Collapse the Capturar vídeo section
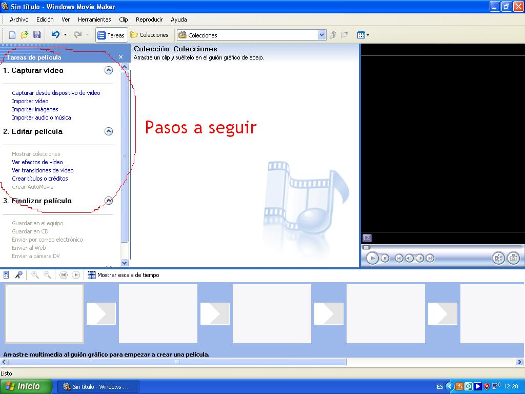 pyautogui.click(x=109, y=70)
